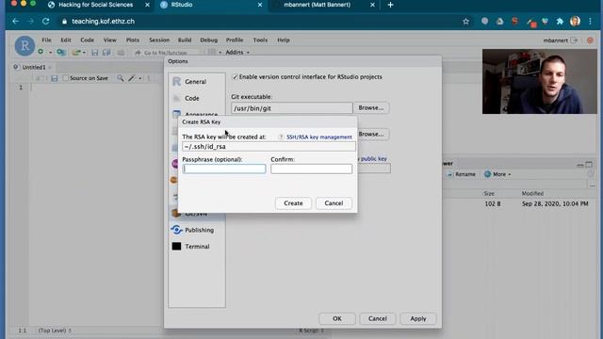603x339 pixels.
Task: Click the code tools wand icon
Action: point(132,78)
